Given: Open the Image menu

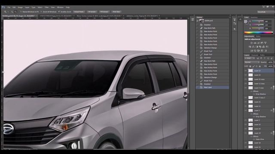Looking at the screenshot, I should coord(20,7).
